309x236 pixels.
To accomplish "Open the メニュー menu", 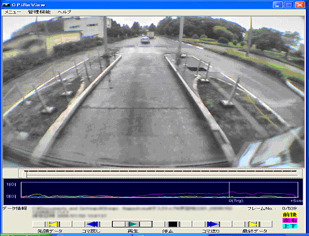I will 13,12.
